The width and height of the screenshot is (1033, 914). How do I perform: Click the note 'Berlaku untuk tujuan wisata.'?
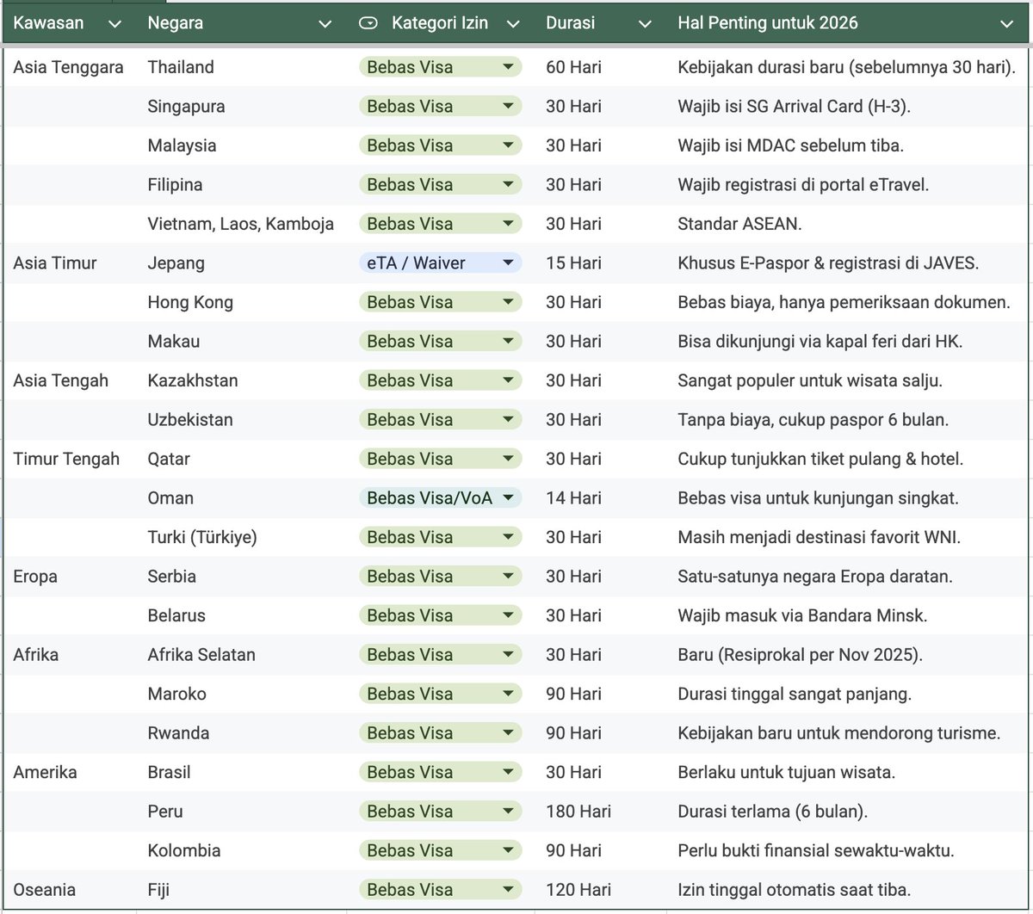pyautogui.click(x=787, y=772)
